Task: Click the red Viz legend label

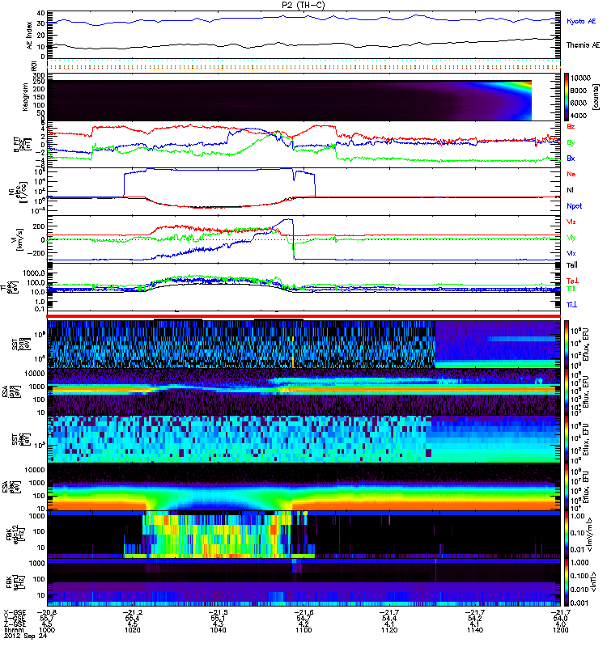Action: point(571,222)
